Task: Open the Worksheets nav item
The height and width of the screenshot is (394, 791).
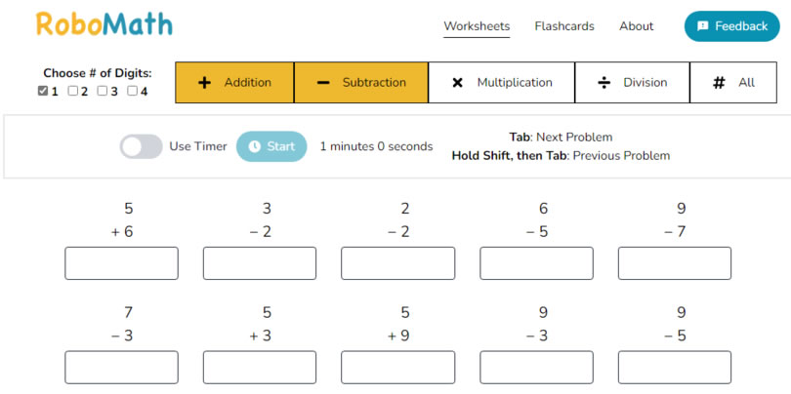Action: point(477,26)
